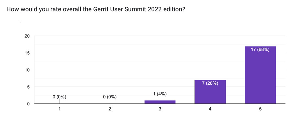Click x-axis label 2

coord(110,109)
